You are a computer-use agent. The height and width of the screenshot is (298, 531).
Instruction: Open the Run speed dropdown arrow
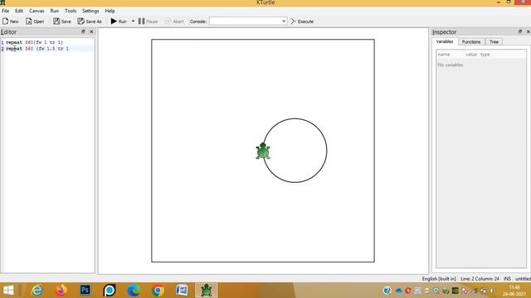tap(133, 22)
